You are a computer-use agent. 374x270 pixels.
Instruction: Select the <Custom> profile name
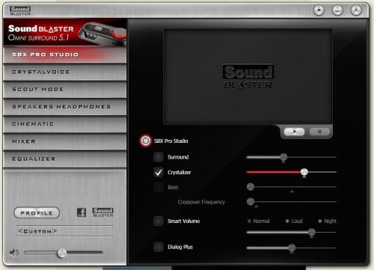pyautogui.click(x=37, y=231)
